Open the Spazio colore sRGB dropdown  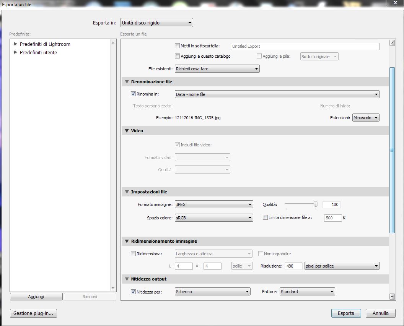213,217
